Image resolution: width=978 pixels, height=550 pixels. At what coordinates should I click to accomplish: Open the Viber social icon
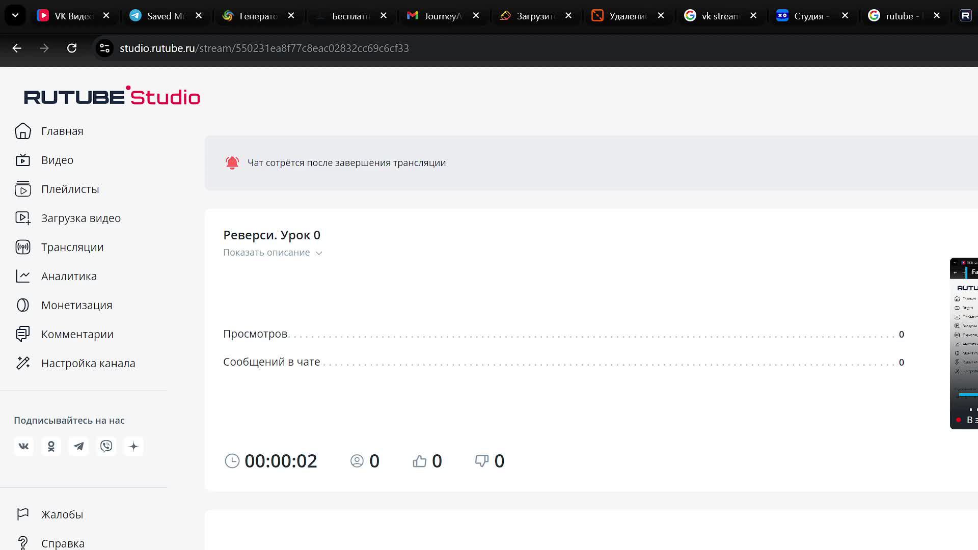(106, 447)
